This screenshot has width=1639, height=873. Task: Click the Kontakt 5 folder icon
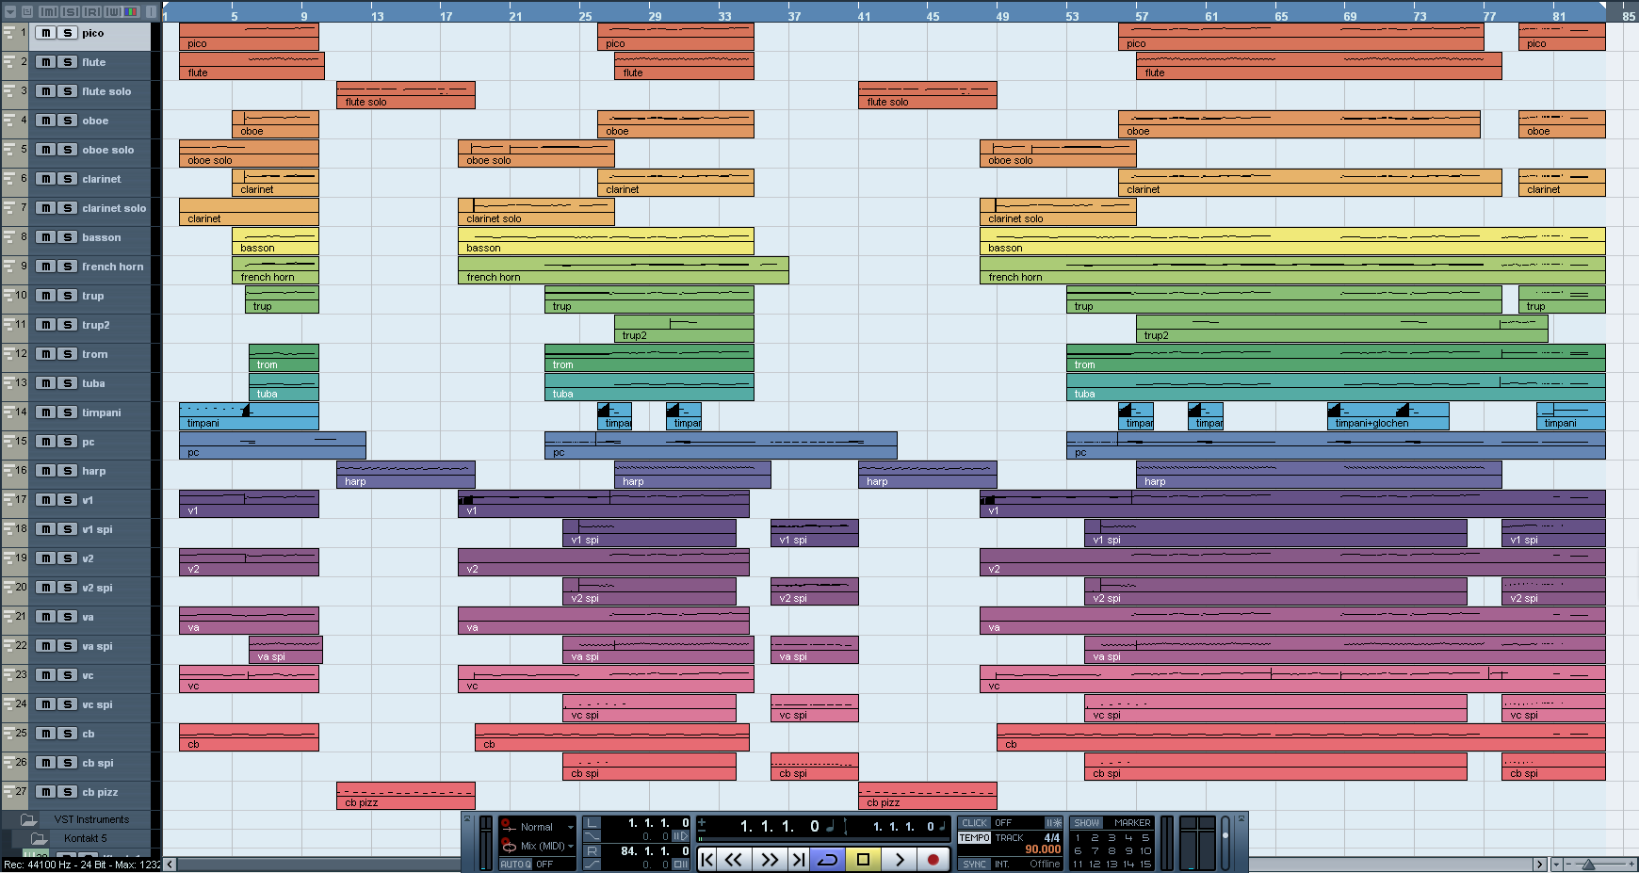39,838
